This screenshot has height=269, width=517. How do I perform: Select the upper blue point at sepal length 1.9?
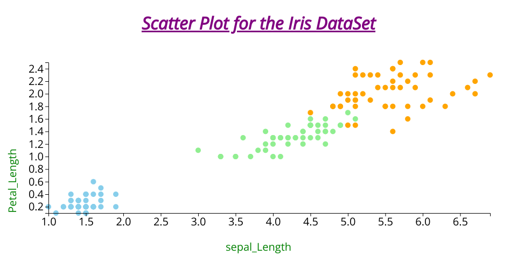(116, 194)
